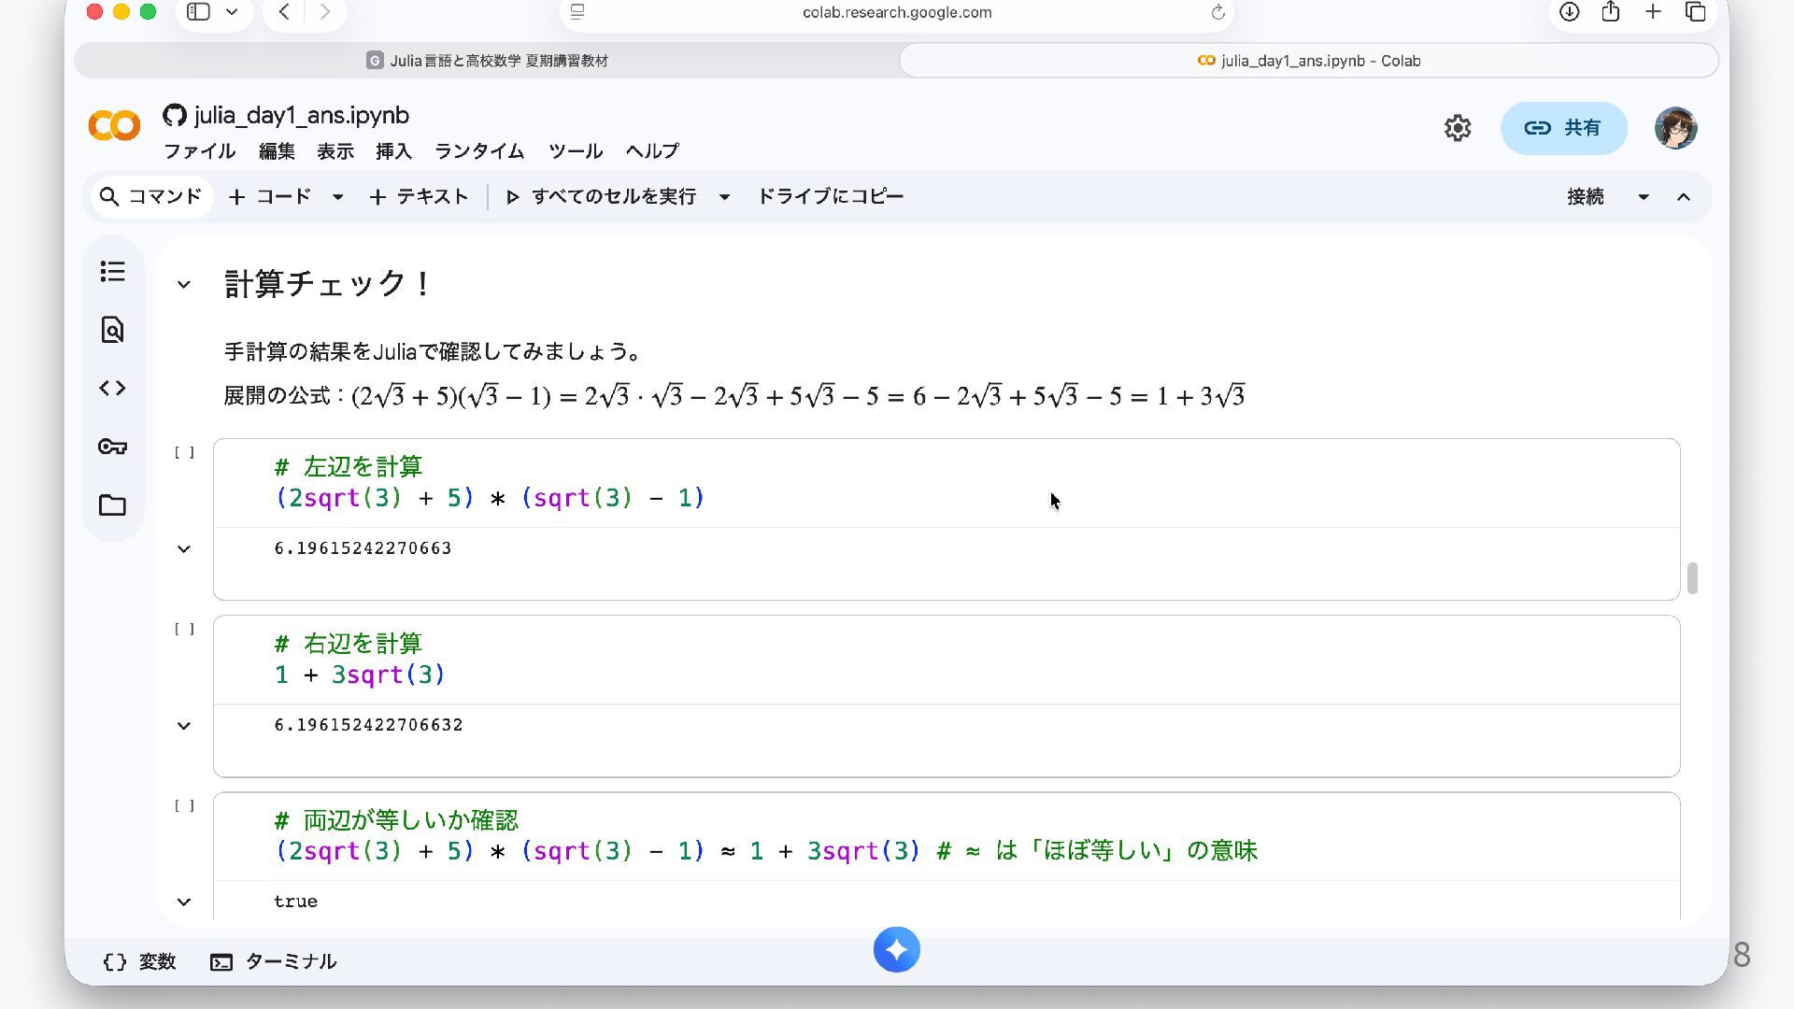The image size is (1794, 1009).
Task: Switch to Julia言語と高校数学 browser tab
Action: [x=487, y=61]
